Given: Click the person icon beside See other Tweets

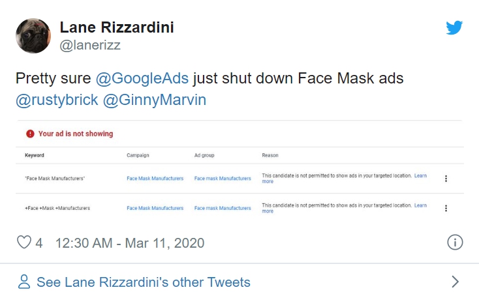Looking at the screenshot, I should (25, 282).
